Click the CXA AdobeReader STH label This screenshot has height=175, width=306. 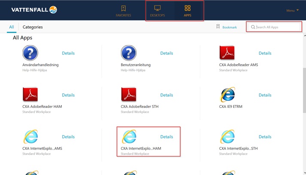click(x=139, y=107)
